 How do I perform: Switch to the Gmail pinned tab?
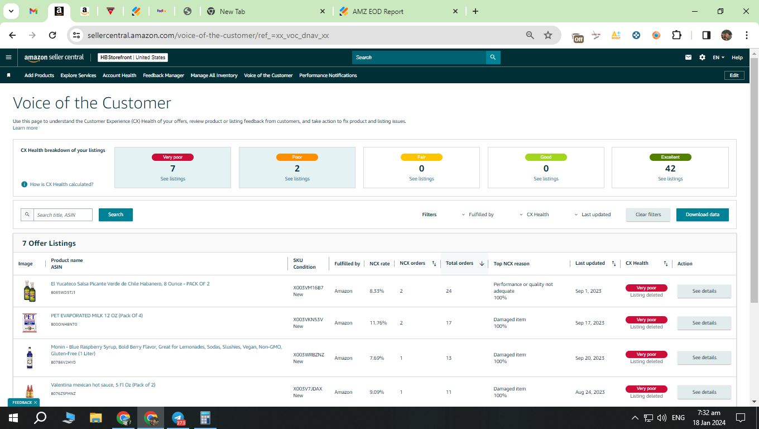[33, 11]
